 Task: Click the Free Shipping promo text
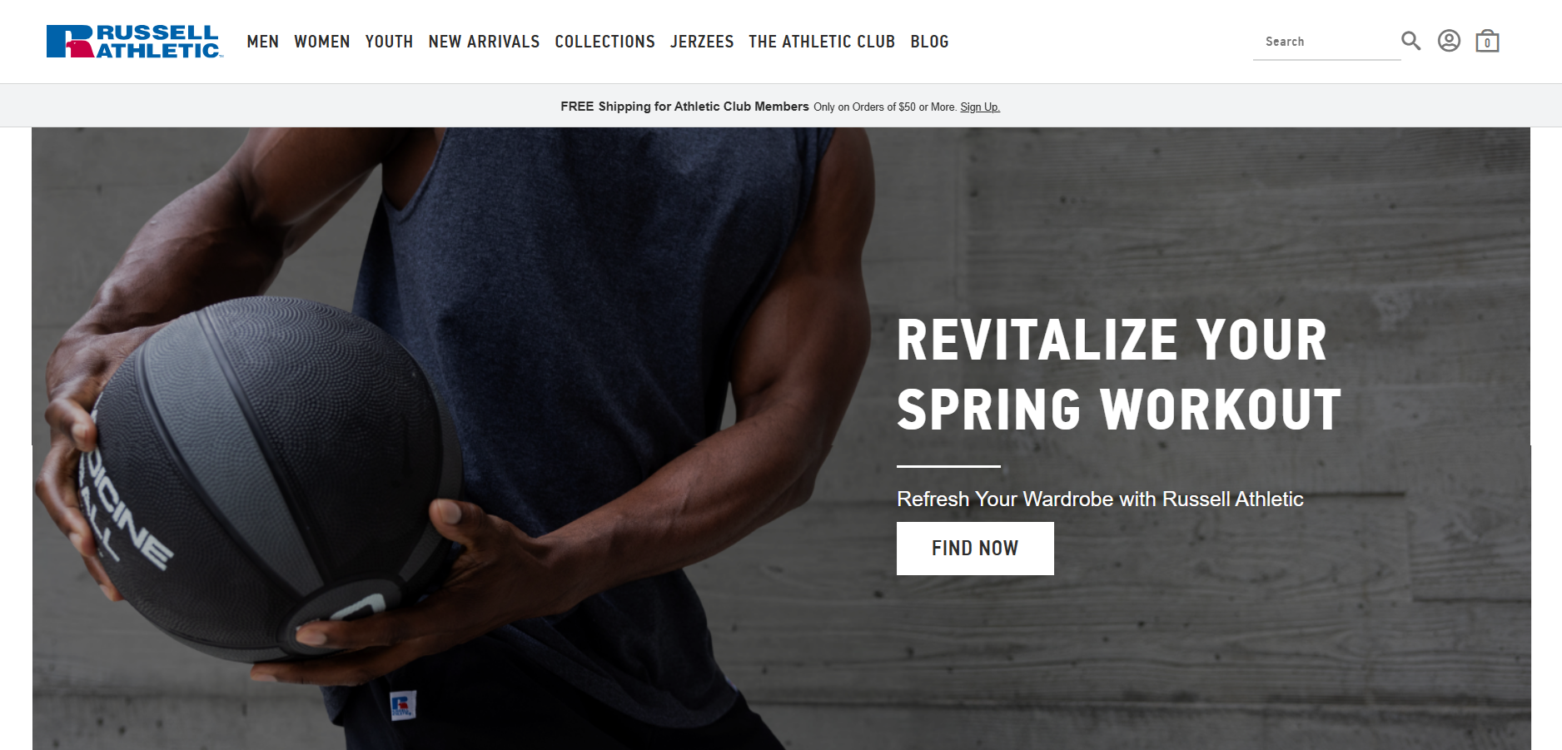[x=684, y=107]
